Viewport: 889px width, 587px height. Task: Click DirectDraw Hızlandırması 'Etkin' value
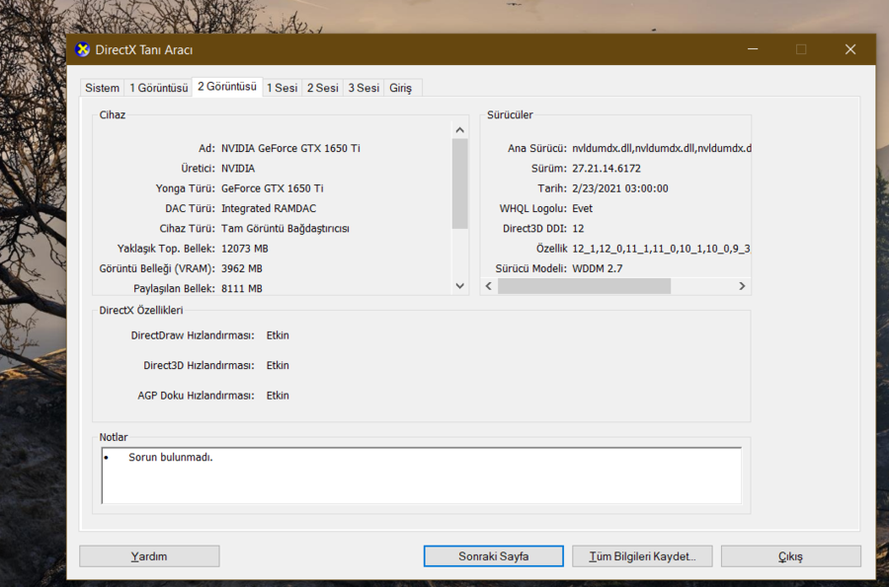coord(278,335)
